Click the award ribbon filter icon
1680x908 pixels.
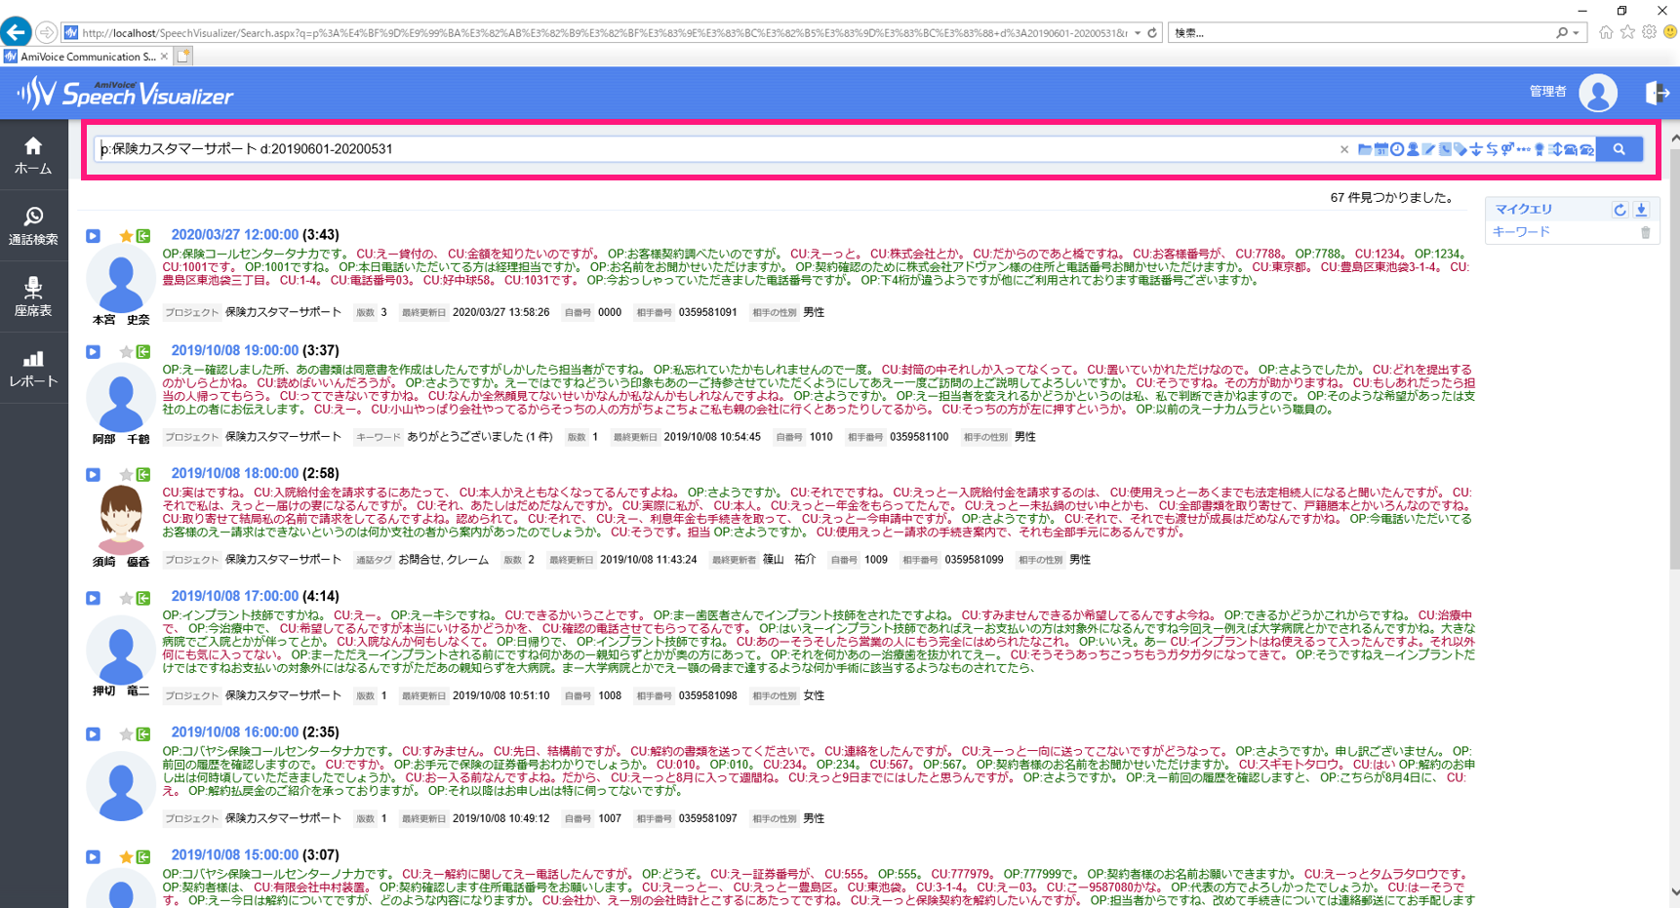coord(1540,149)
